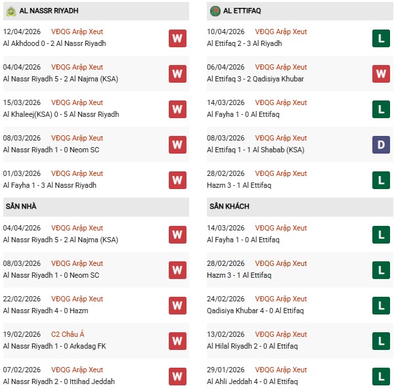
Task: Open Al Nassr Riyadh 5 - 2 Al Najma result
Action: [x=60, y=79]
